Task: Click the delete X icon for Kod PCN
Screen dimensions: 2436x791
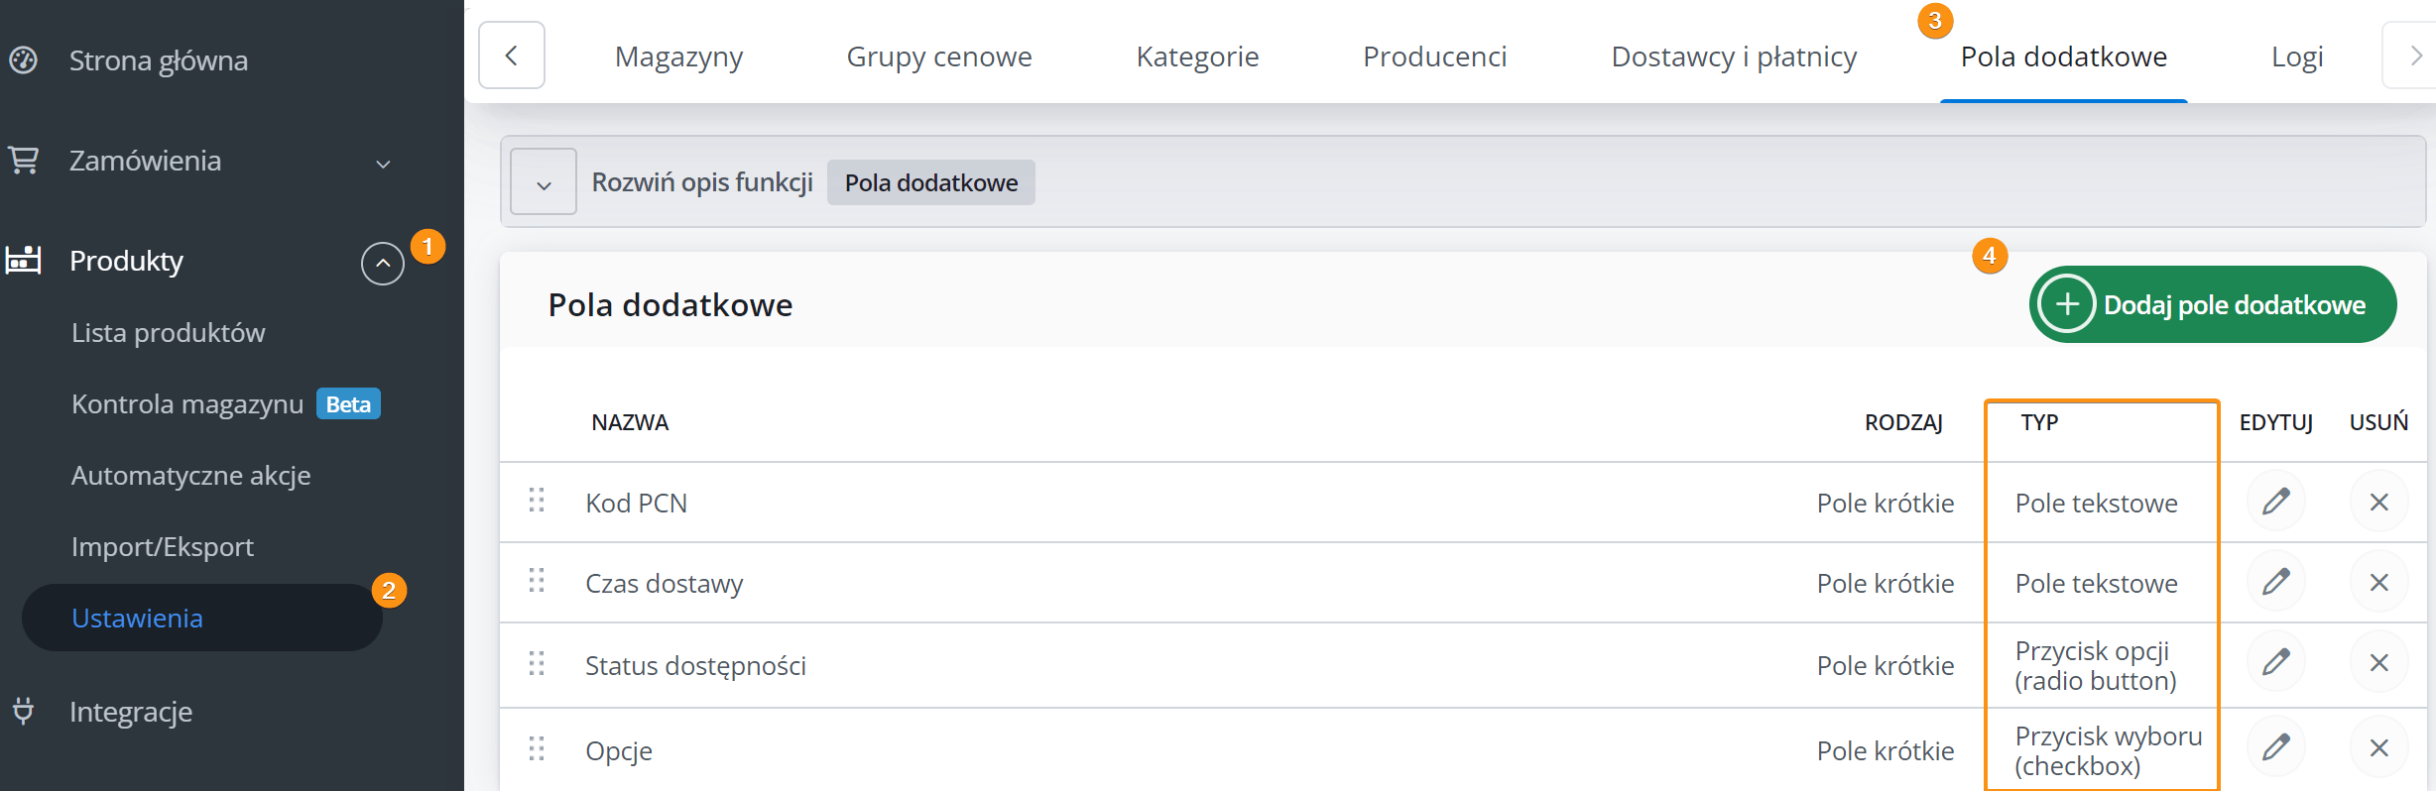Action: tap(2377, 502)
